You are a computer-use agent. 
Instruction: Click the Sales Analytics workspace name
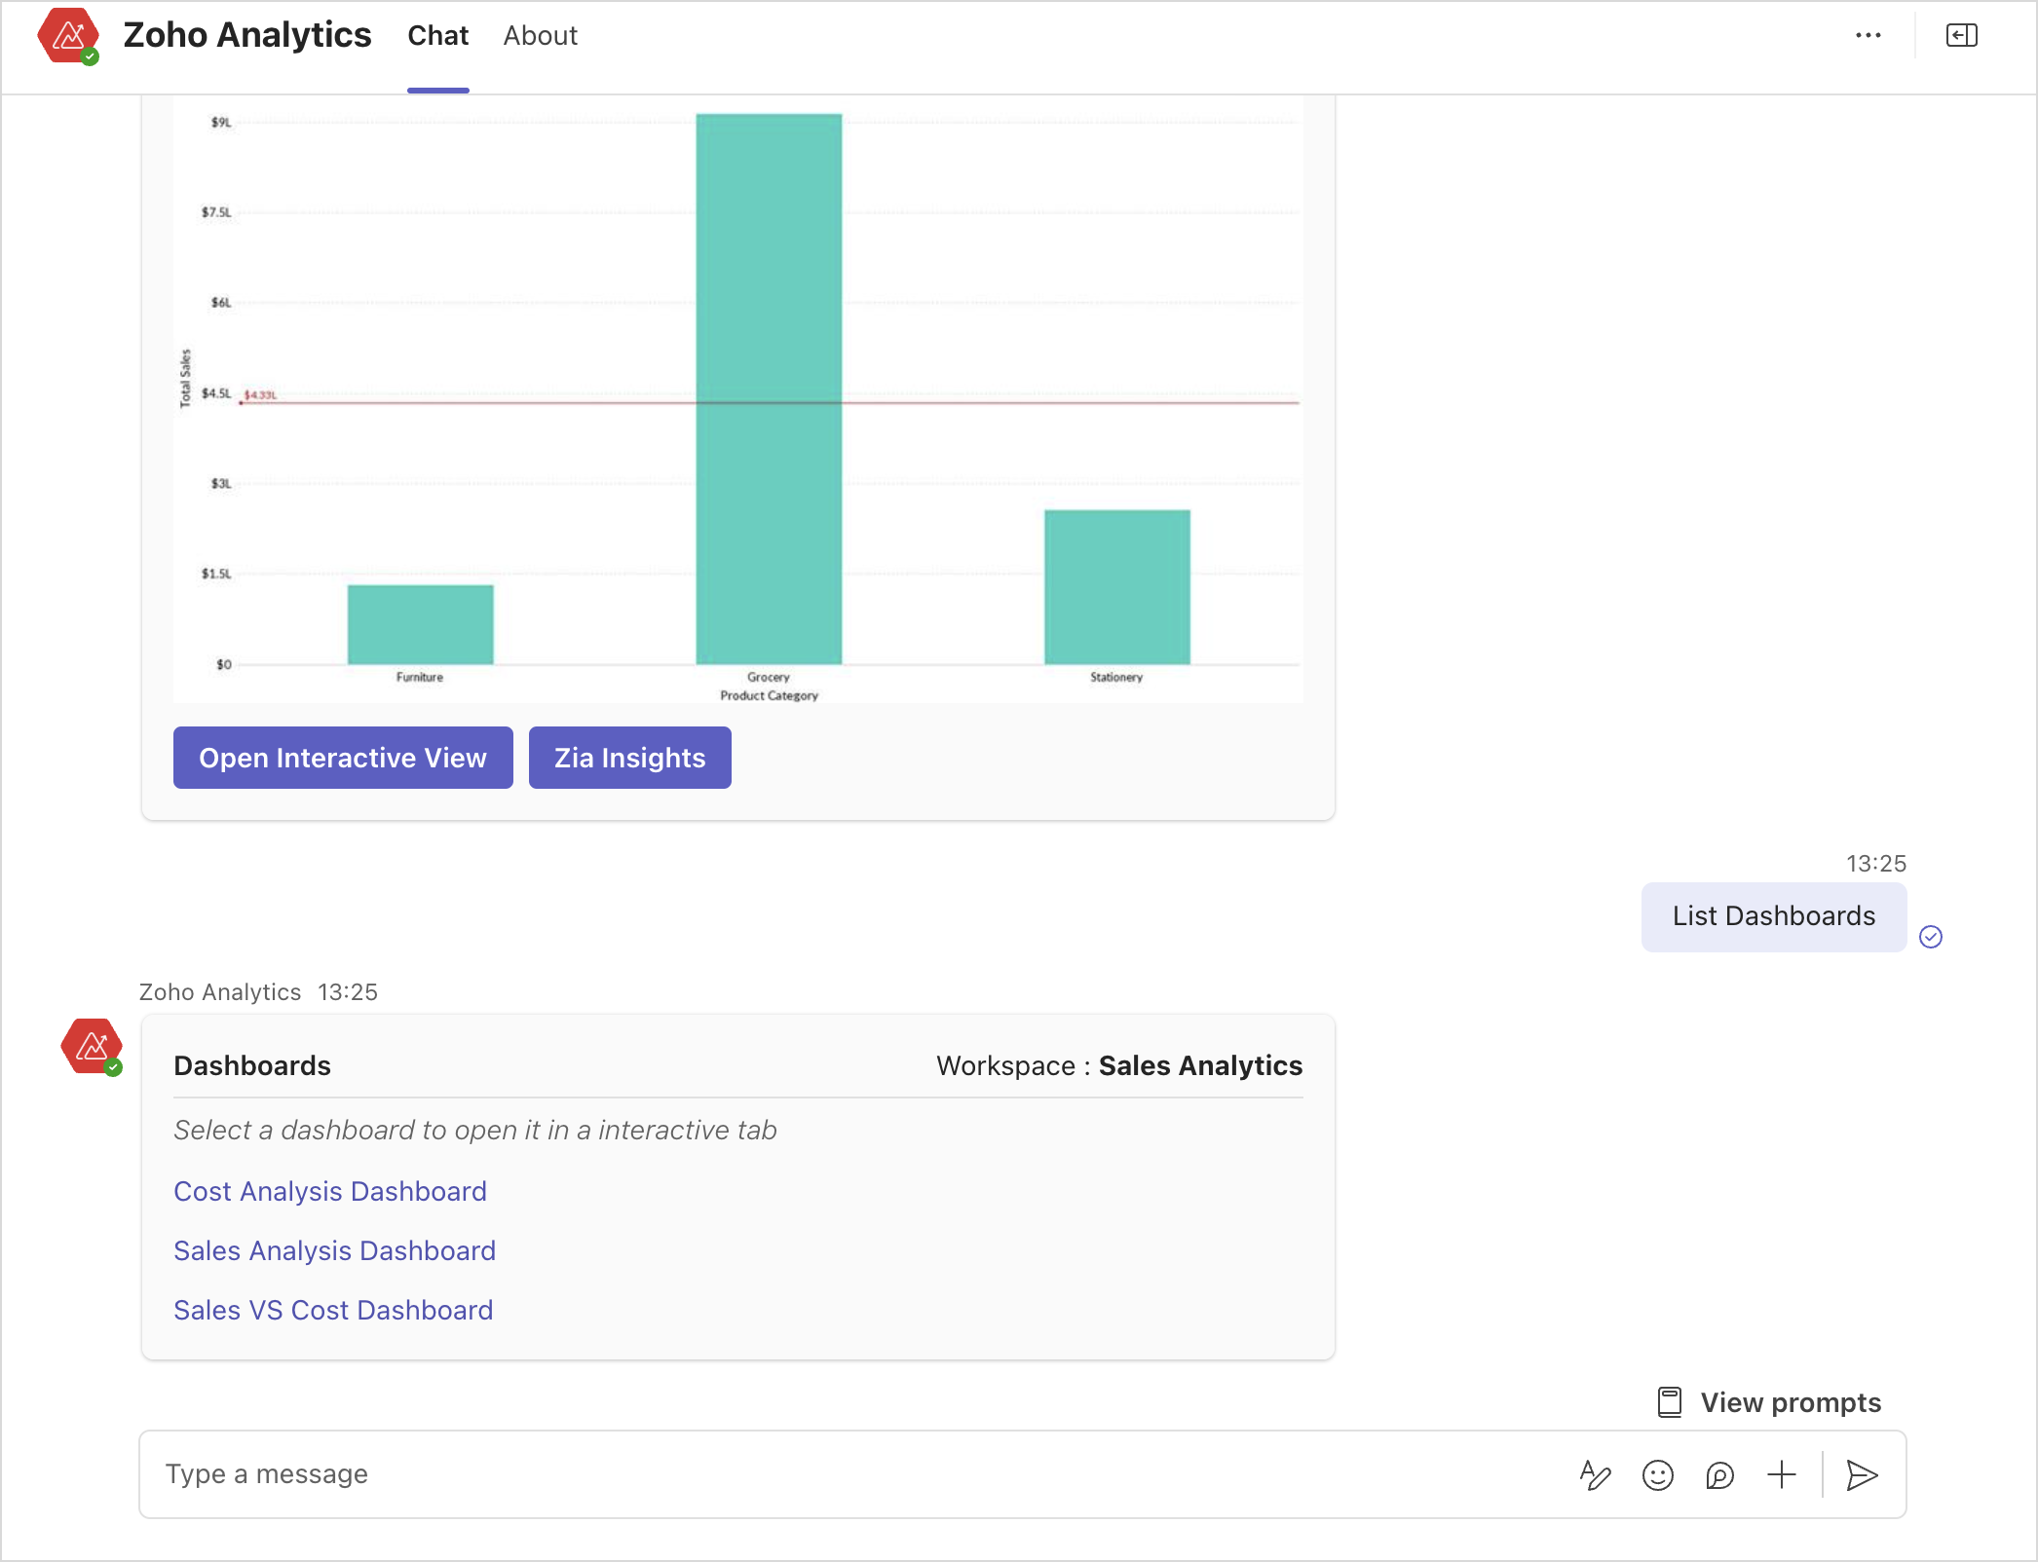click(1200, 1065)
